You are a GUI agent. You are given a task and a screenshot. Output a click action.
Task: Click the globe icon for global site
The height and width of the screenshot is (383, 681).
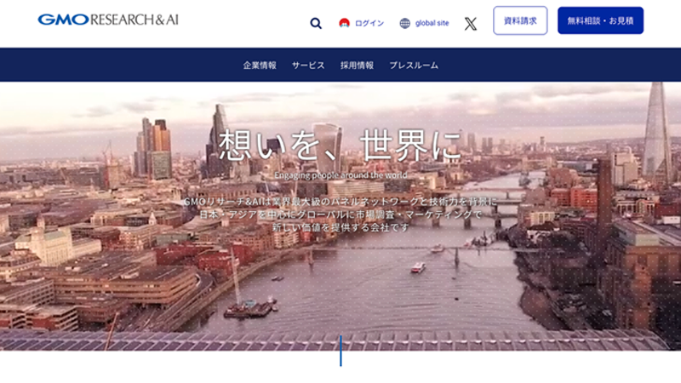click(x=405, y=24)
